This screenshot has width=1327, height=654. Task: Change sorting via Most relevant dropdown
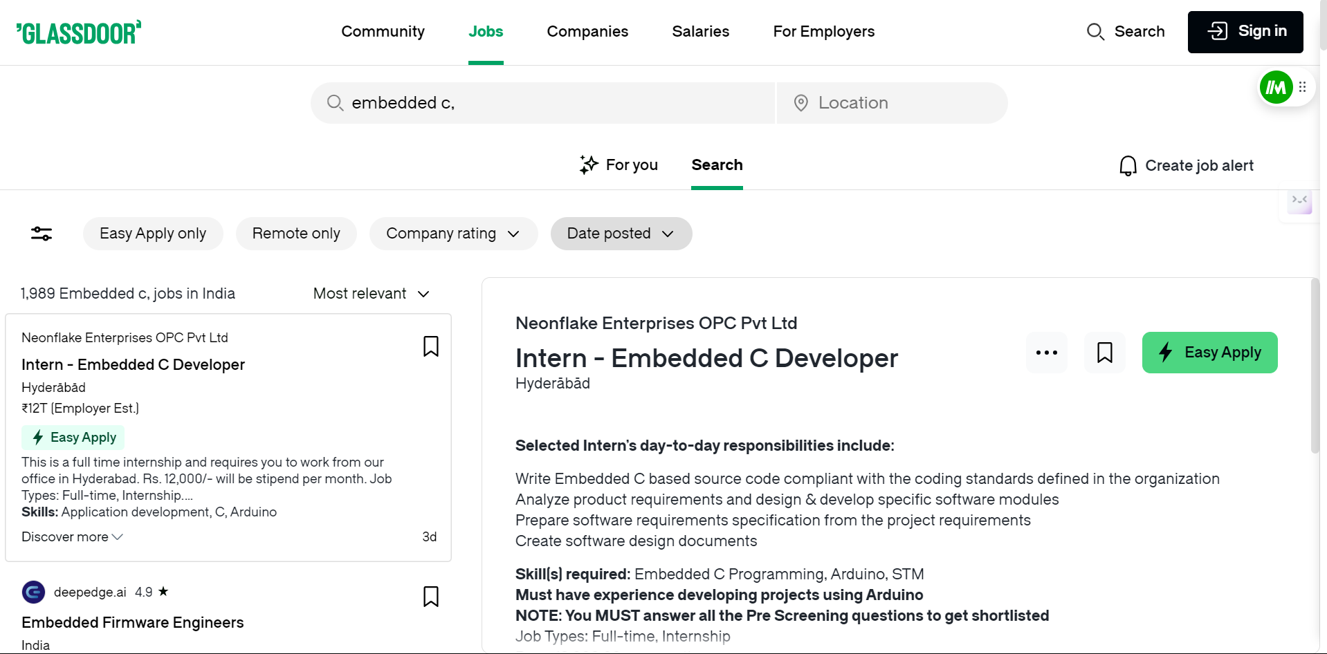pyautogui.click(x=372, y=293)
